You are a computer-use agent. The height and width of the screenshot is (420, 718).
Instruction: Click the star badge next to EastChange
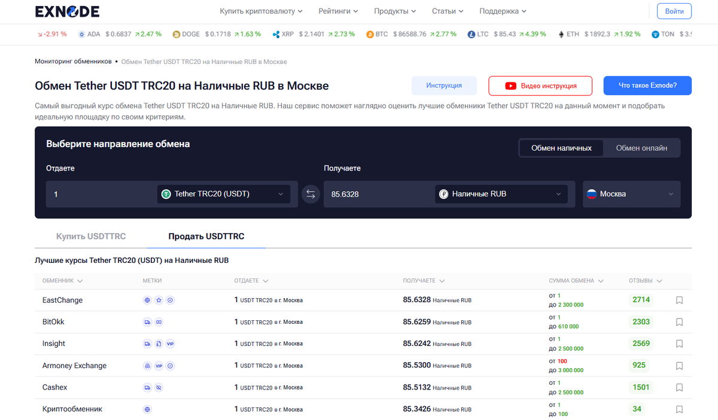(159, 300)
